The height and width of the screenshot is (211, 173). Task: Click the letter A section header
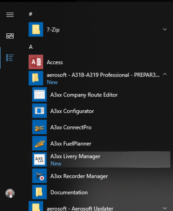31,47
